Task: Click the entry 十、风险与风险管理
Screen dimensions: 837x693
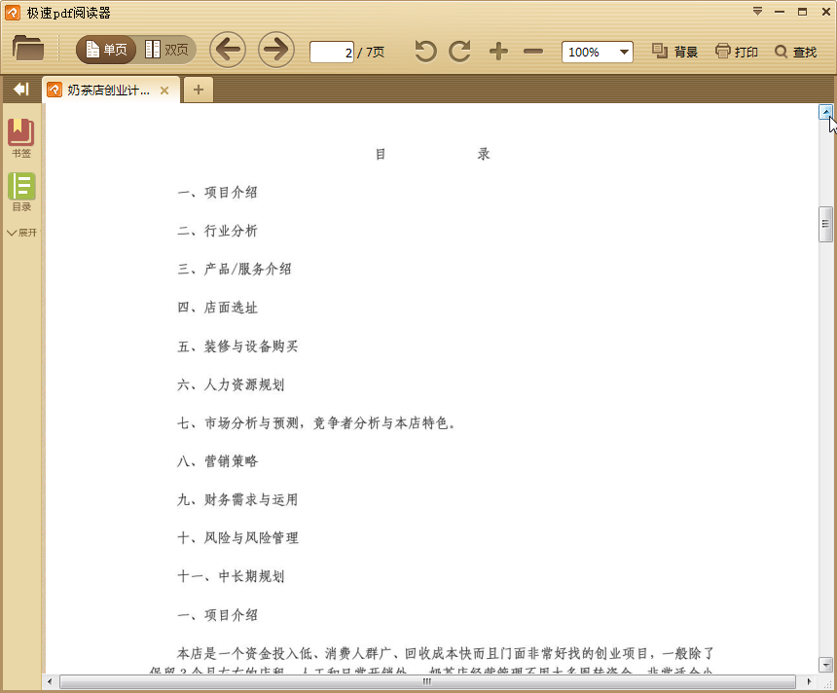Action: click(x=237, y=538)
